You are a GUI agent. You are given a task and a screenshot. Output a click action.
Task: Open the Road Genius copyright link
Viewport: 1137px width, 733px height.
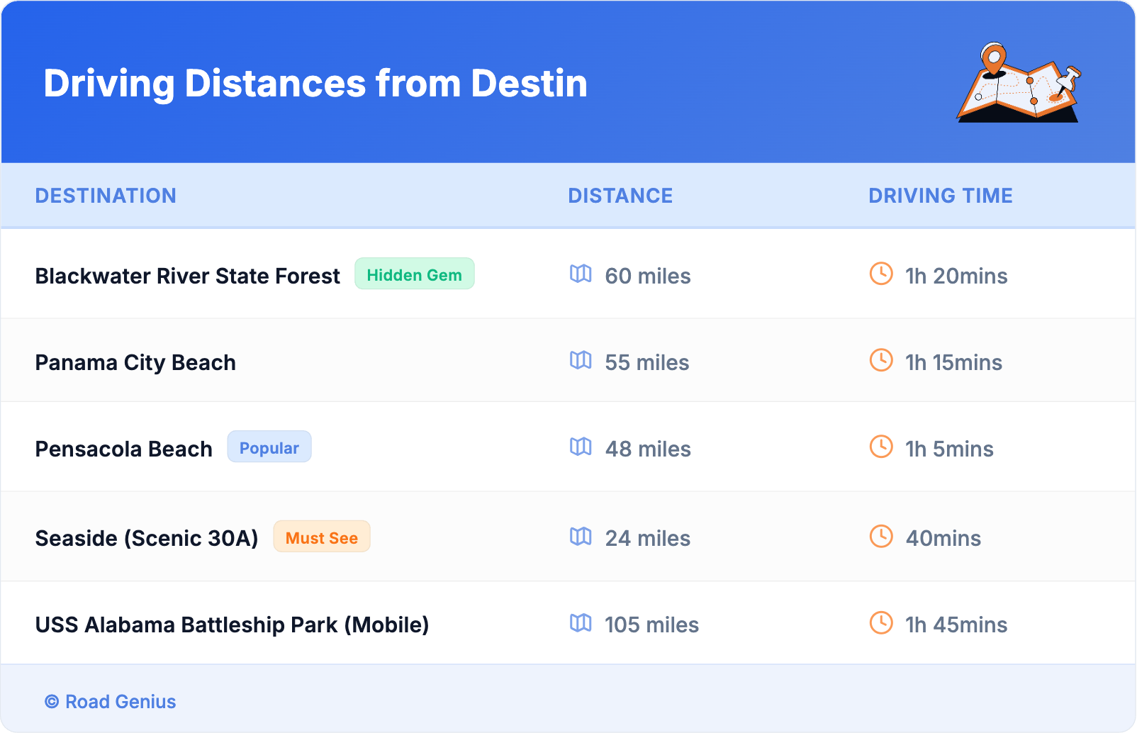click(111, 701)
